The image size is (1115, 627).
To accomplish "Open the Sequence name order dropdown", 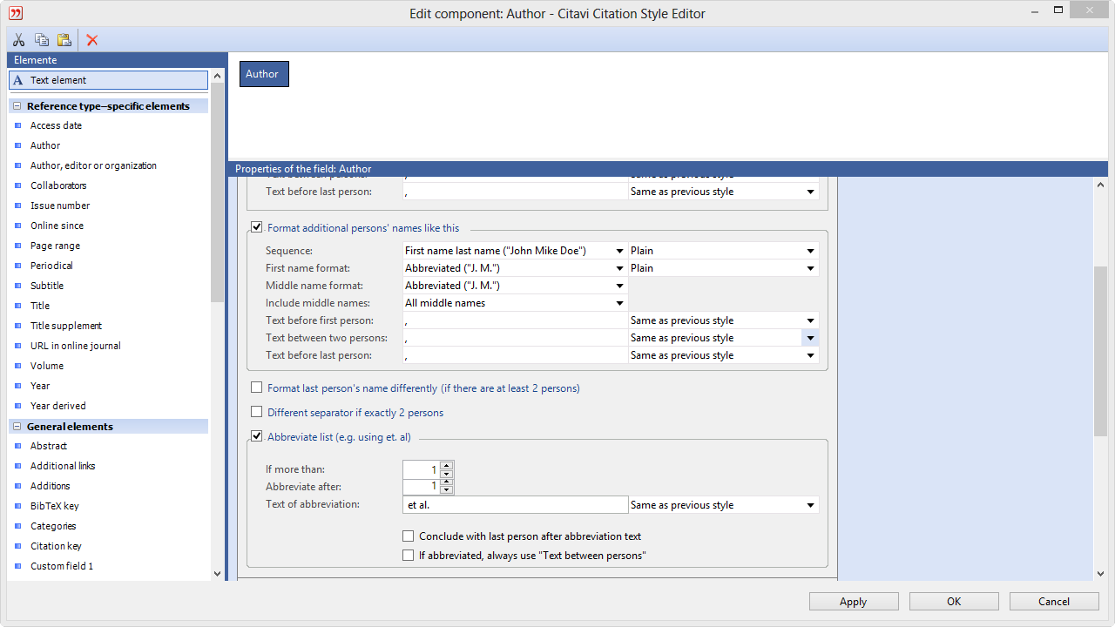I will [x=619, y=251].
